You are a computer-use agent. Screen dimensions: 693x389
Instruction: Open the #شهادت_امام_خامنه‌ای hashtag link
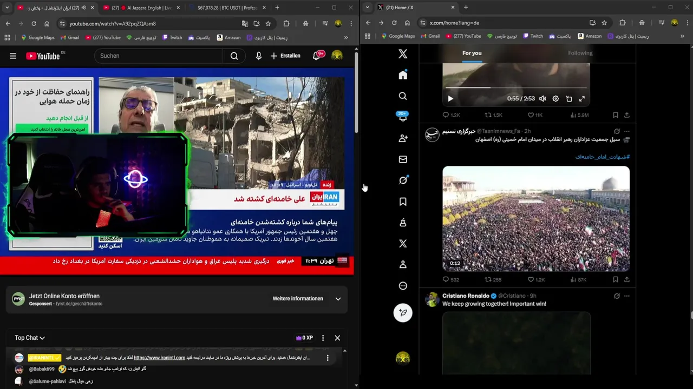[x=602, y=157]
